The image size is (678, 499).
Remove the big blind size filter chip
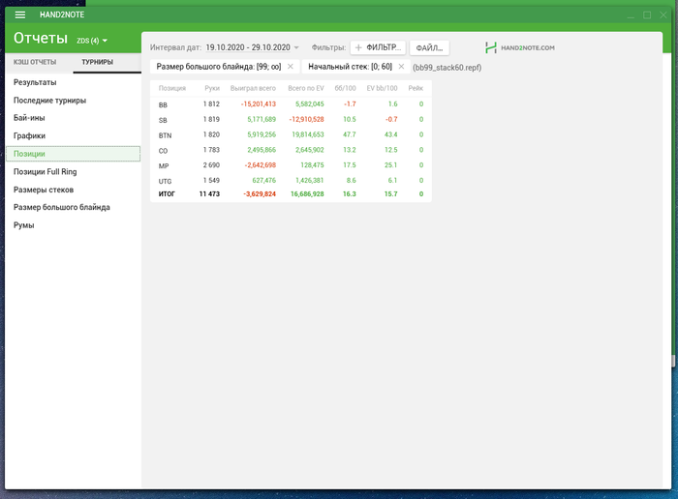291,67
